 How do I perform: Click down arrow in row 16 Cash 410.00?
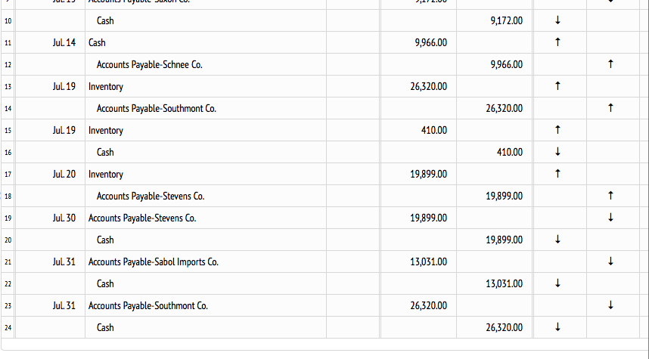[557, 152]
